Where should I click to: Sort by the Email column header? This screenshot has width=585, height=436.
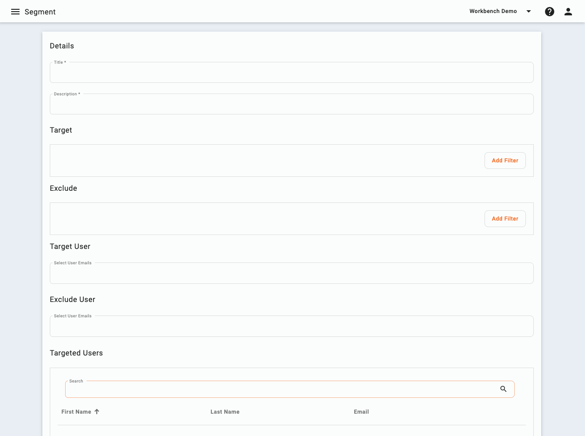coord(361,411)
